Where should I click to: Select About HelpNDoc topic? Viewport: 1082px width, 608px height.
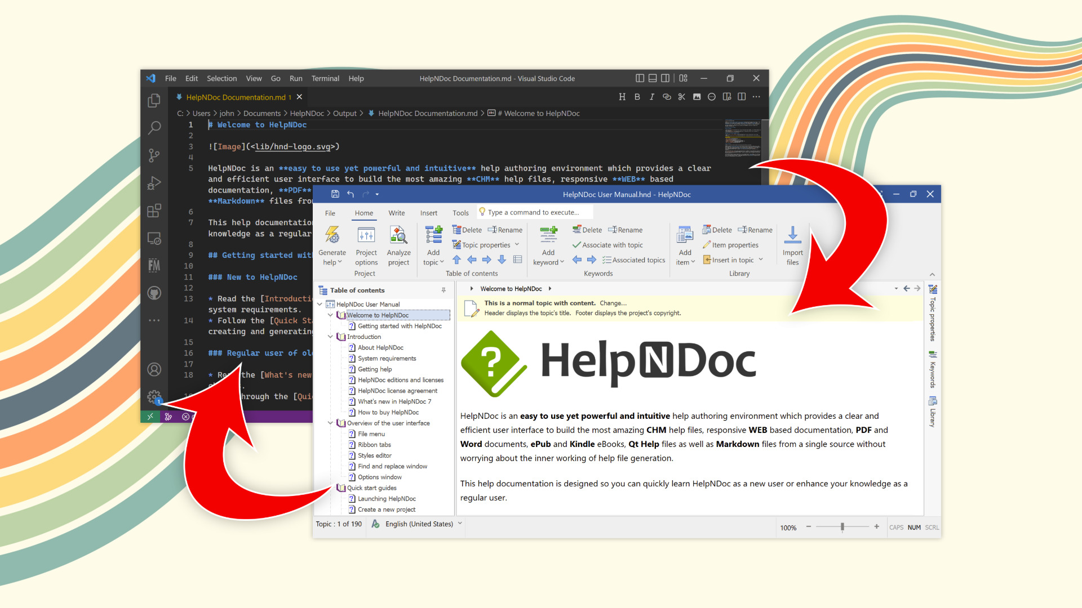380,347
